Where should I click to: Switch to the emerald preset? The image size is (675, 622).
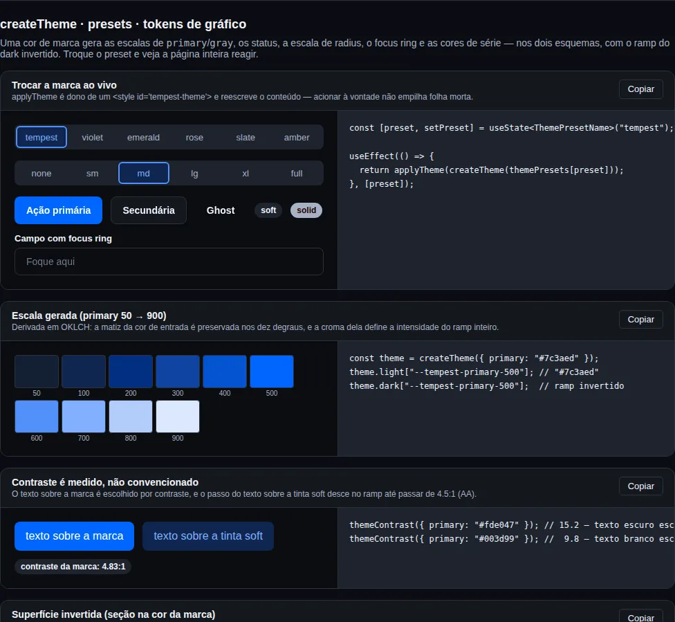pos(143,138)
